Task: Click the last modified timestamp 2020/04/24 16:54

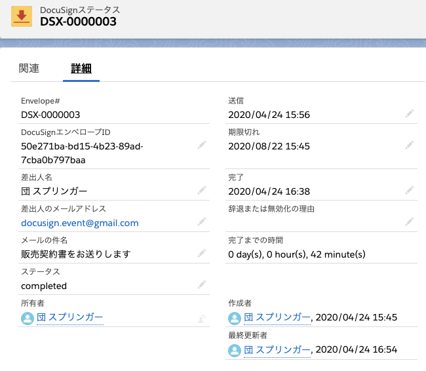Action: pos(357,349)
